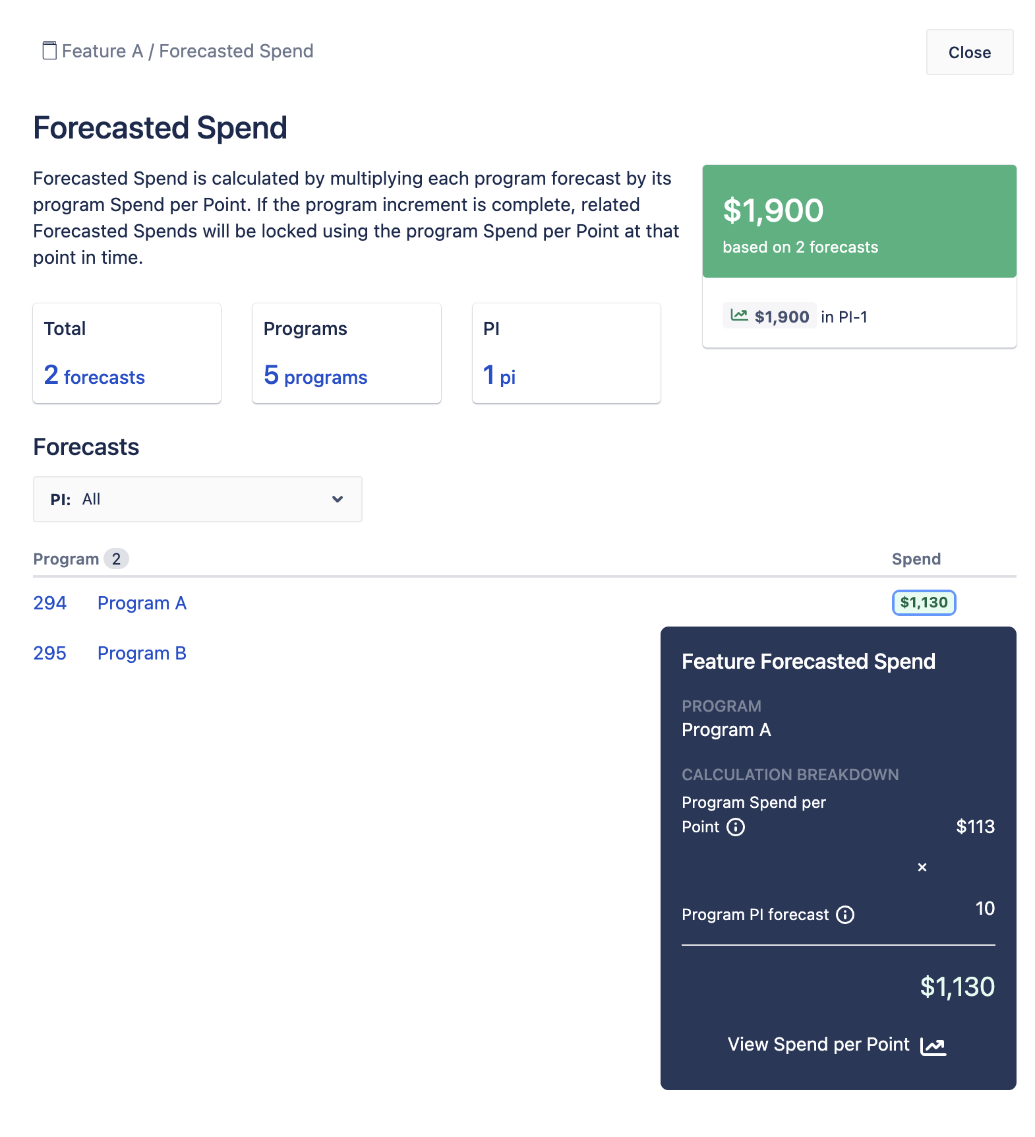
Task: Select the PI 1 pi card
Action: 566,353
